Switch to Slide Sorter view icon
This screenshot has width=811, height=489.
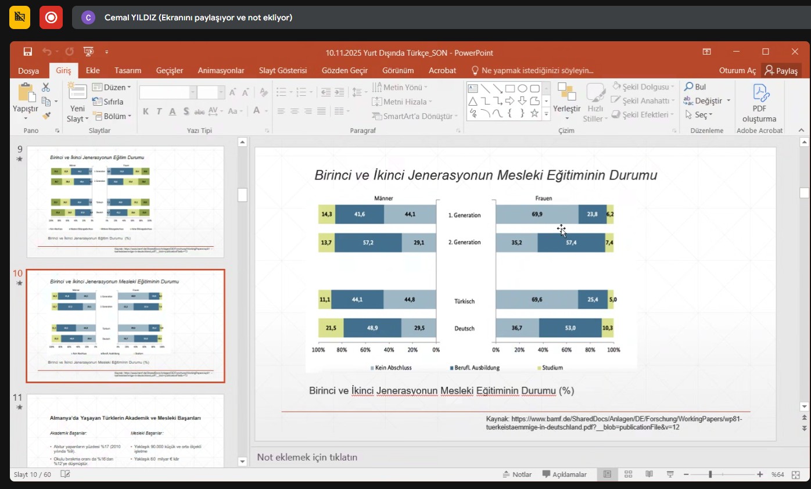tap(628, 474)
